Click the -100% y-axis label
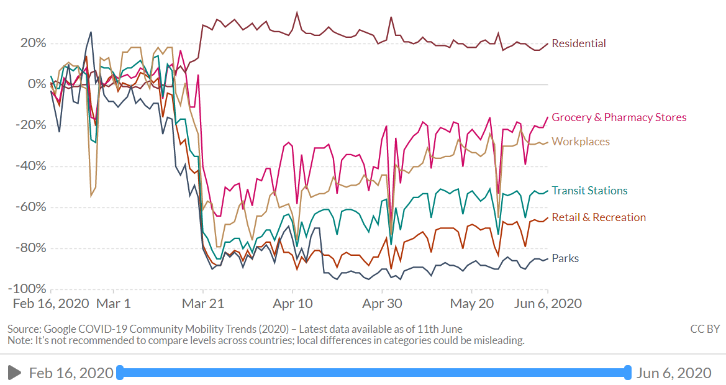This screenshot has width=726, height=385. [26, 288]
